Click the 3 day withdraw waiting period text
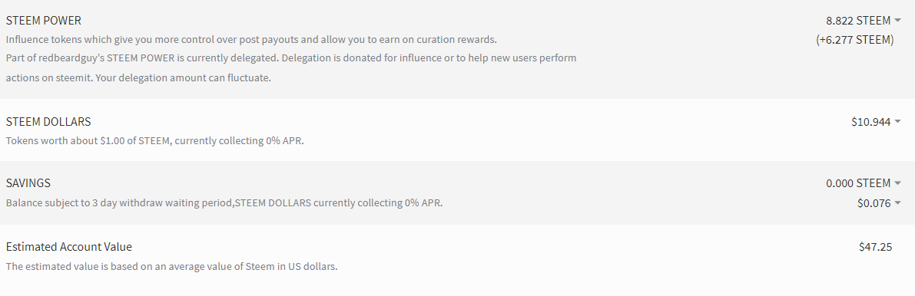Viewport: 915px width, 296px height. [224, 203]
